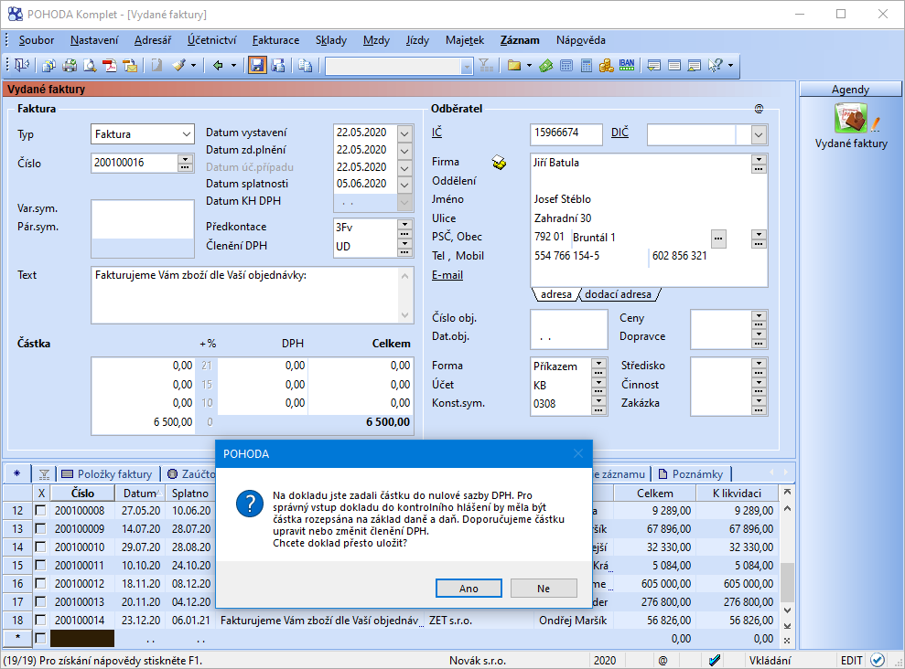The width and height of the screenshot is (905, 669).
Task: Open print preview with the magnifier page icon
Action: [90, 66]
